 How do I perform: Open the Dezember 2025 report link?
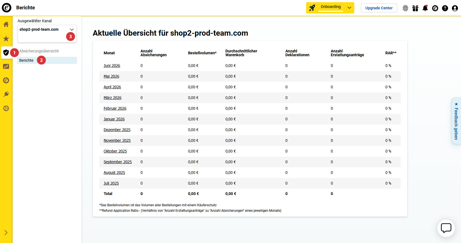coord(117,130)
